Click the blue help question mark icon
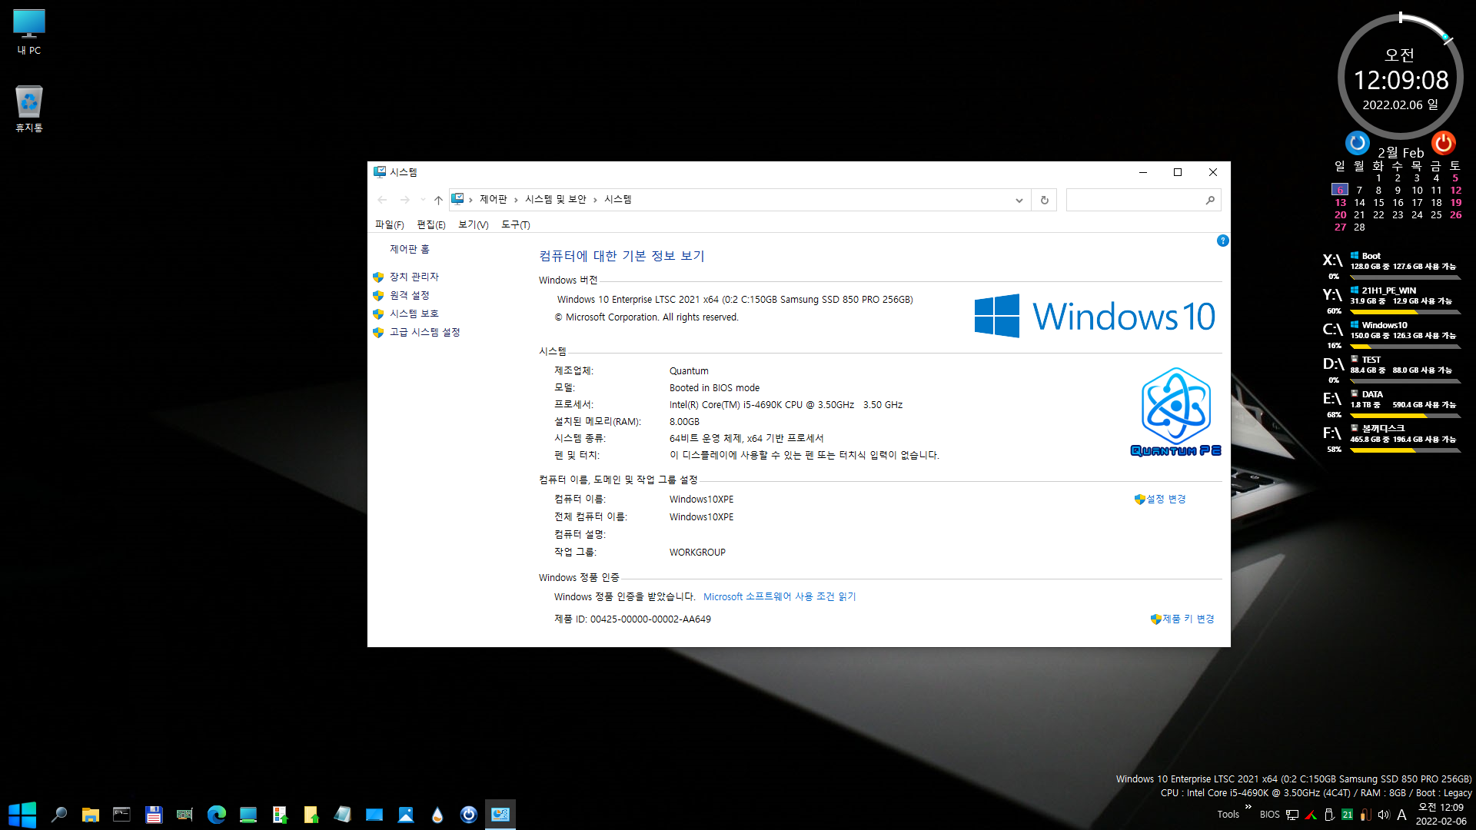The image size is (1476, 830). point(1222,241)
